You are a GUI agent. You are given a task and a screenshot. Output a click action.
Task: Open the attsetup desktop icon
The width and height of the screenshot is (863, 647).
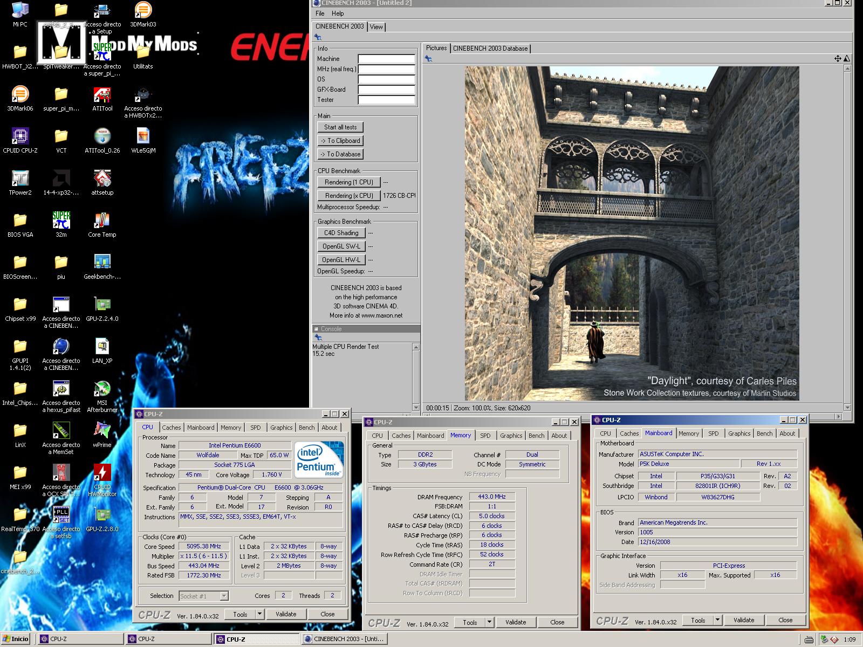[102, 183]
